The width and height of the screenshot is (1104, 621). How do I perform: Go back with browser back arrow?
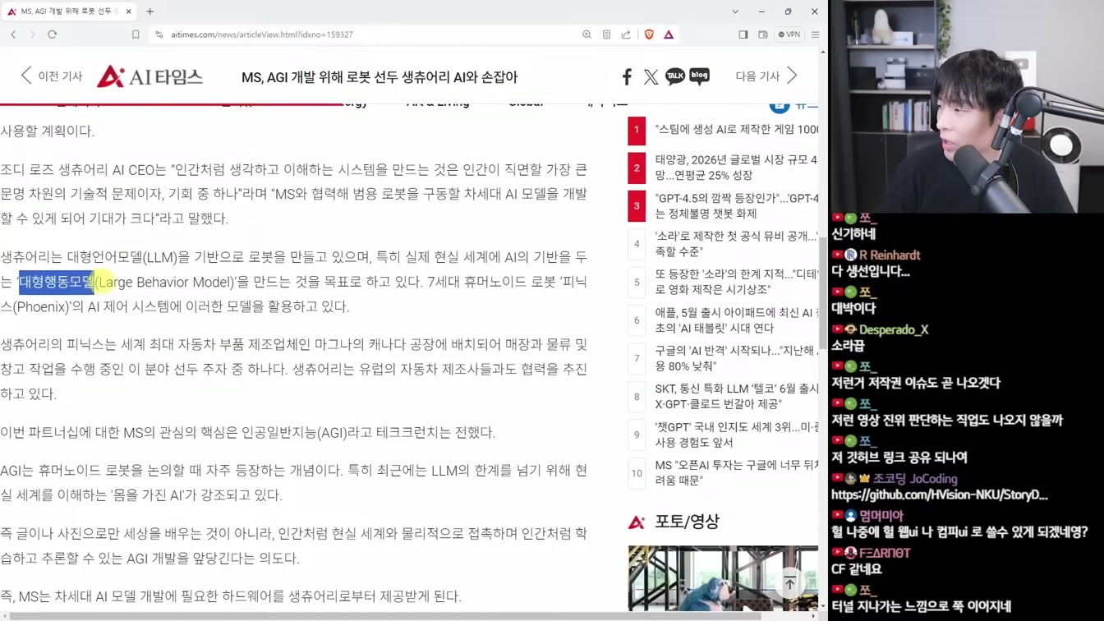click(x=13, y=34)
